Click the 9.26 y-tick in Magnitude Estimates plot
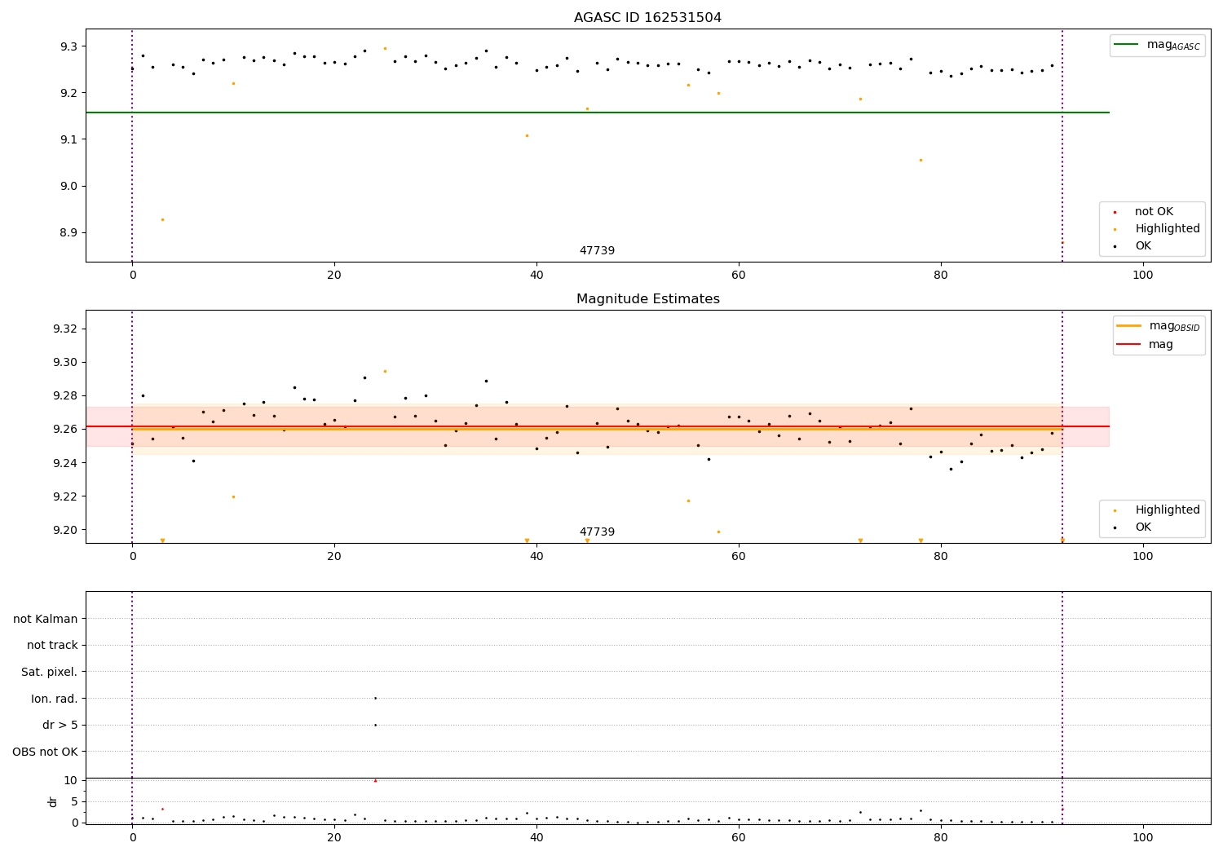Screen dimensions: 1223x856 64,429
